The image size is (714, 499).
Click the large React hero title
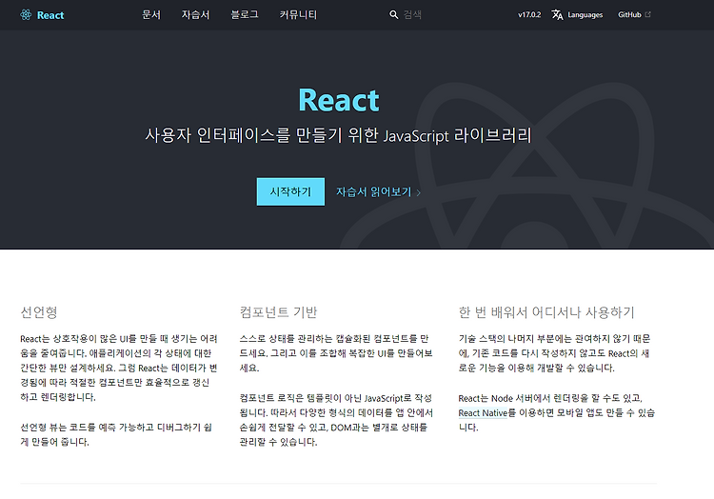(339, 100)
